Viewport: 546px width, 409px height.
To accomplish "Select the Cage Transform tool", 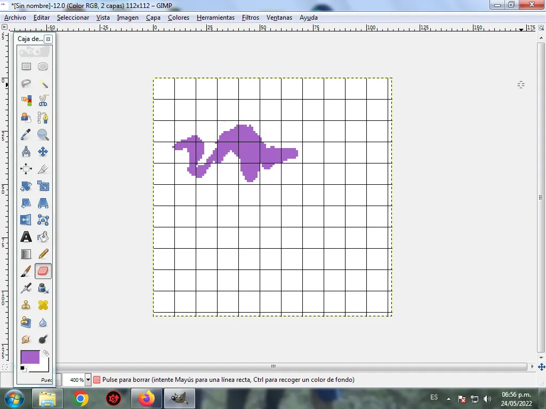I will 43,220.
